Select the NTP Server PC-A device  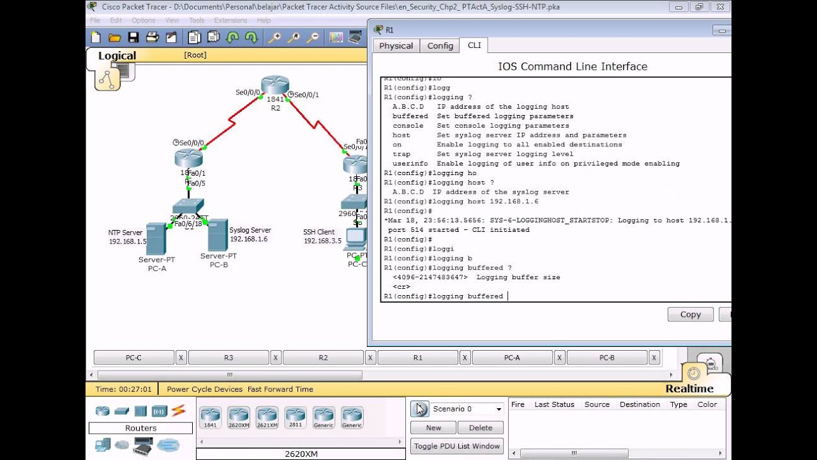tap(156, 240)
